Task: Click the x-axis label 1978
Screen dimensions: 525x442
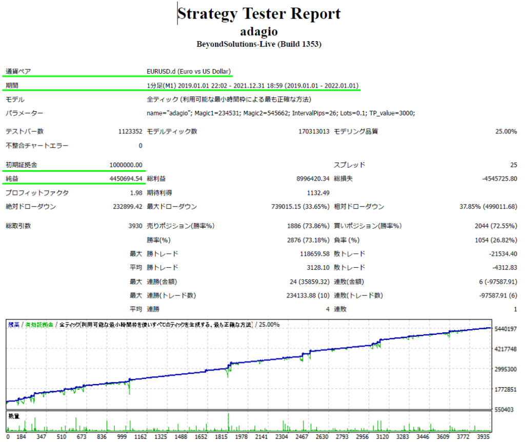Action: tap(241, 437)
